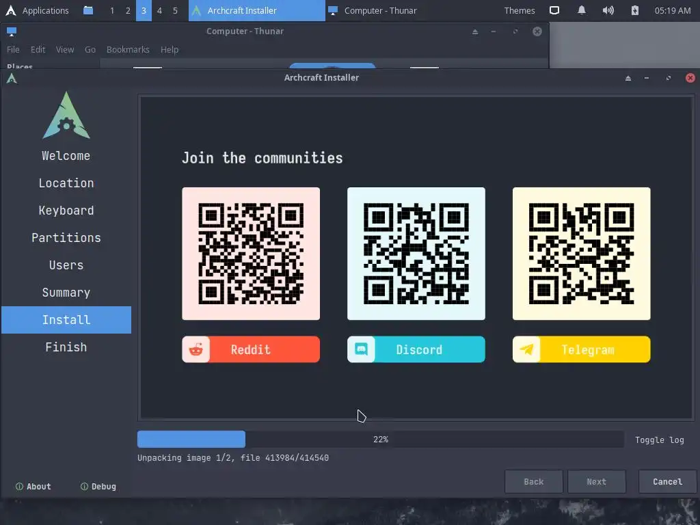This screenshot has height=525, width=700.
Task: Click the disabled Next button
Action: pos(596,482)
